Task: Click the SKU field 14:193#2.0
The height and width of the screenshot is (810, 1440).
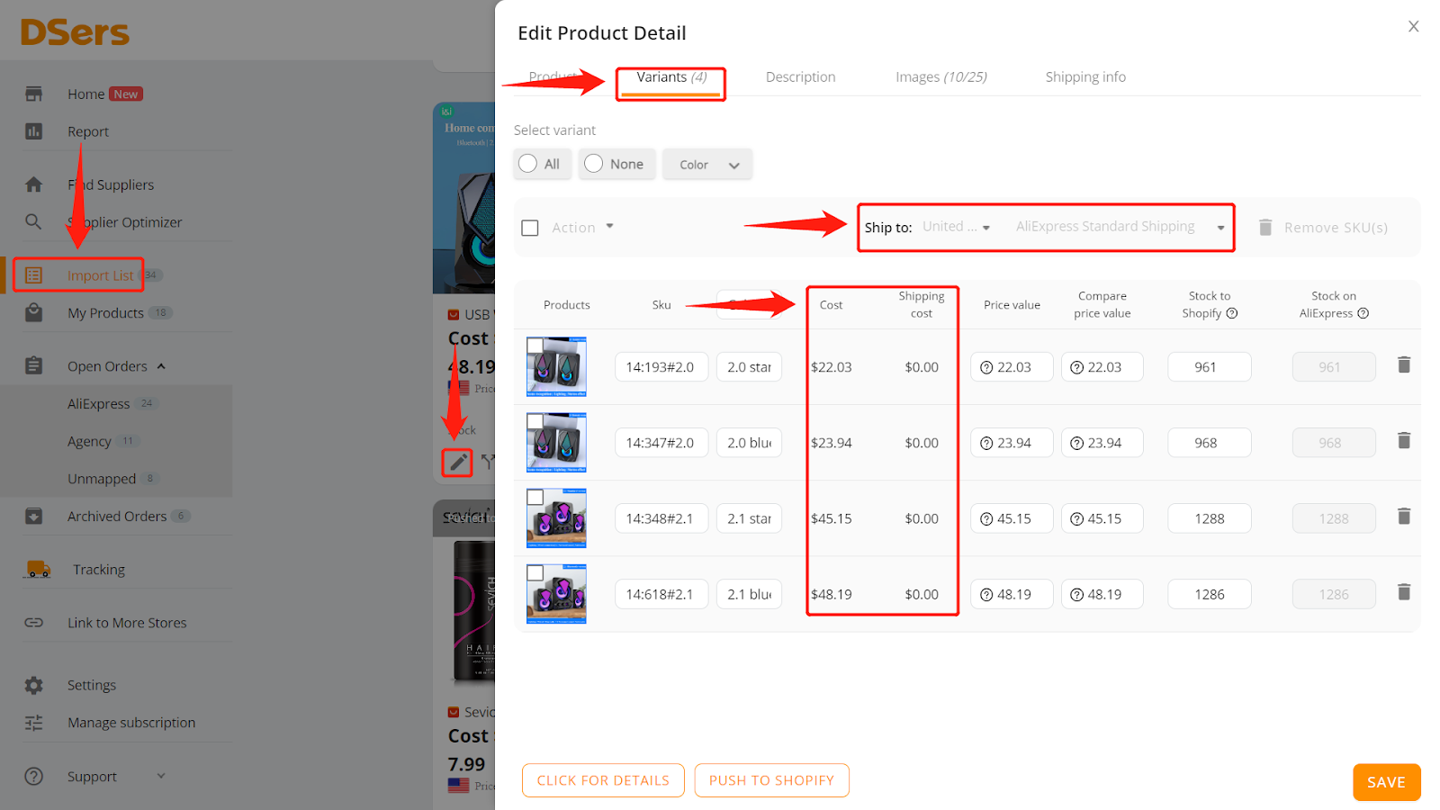Action: pyautogui.click(x=661, y=367)
